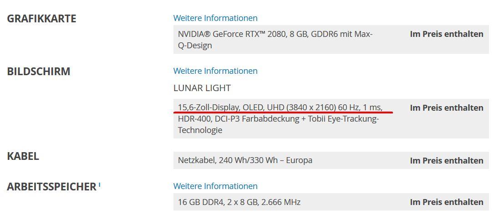
Task: Open Weitere Informationen link for Grafikkarte
Action: (x=215, y=18)
